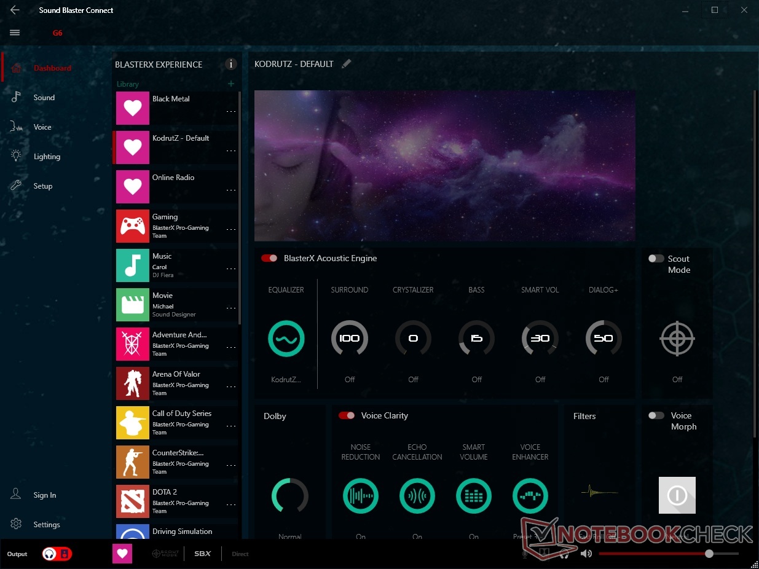759x569 pixels.
Task: Select the Music profile note icon
Action: point(133,265)
